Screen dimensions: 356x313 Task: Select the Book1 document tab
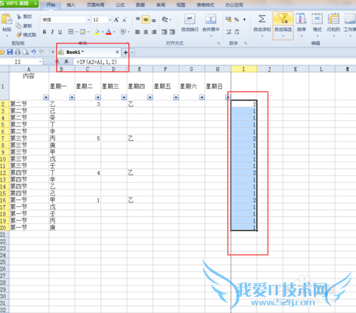click(89, 52)
